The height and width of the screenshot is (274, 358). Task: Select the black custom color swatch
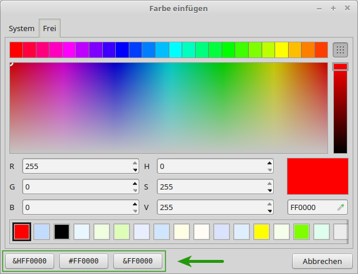62,231
